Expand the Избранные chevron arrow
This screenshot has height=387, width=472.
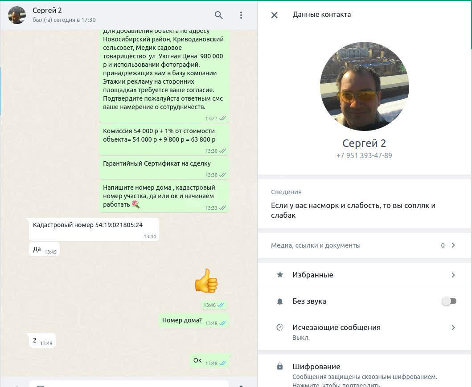[453, 275]
